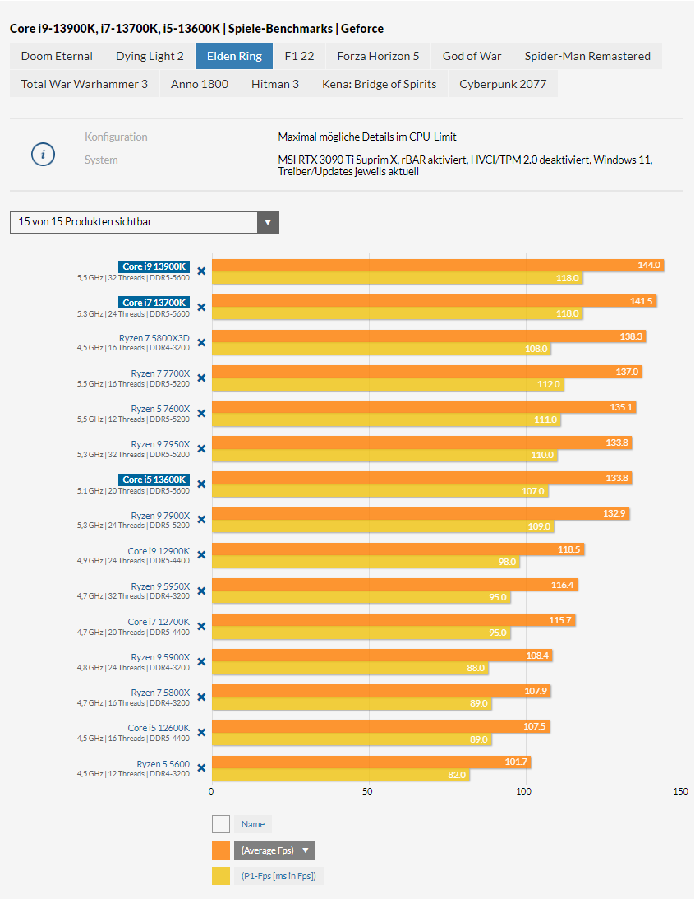Click the Core i9 13900K label

(x=154, y=266)
